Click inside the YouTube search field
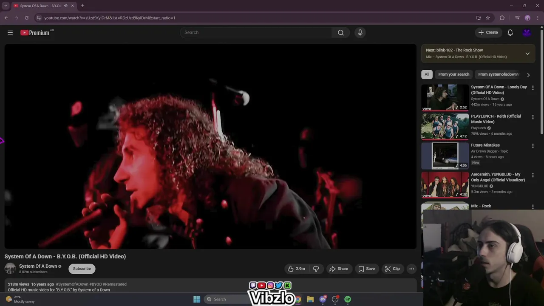The width and height of the screenshot is (544, 306). point(256,33)
